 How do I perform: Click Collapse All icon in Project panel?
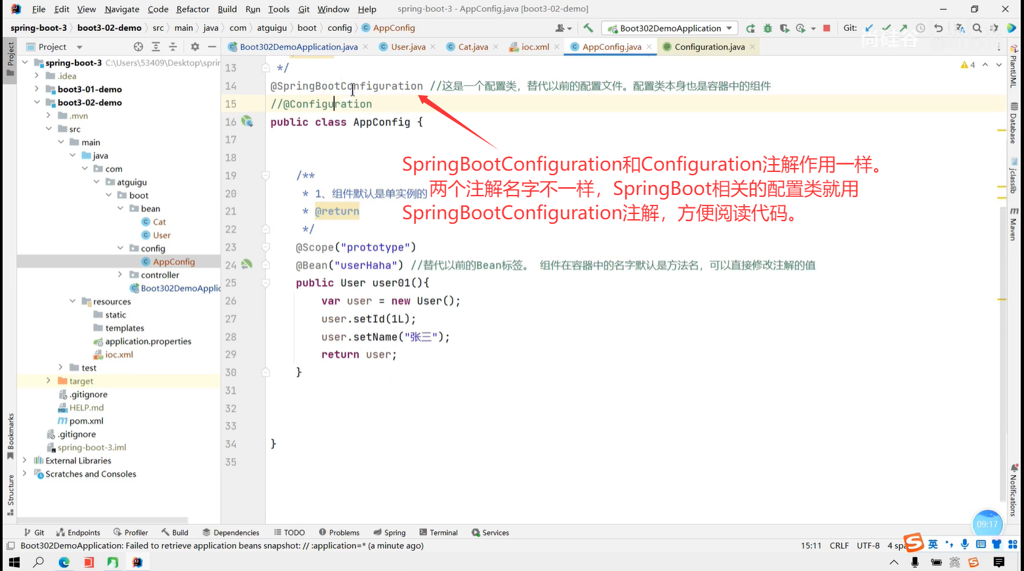pos(173,47)
